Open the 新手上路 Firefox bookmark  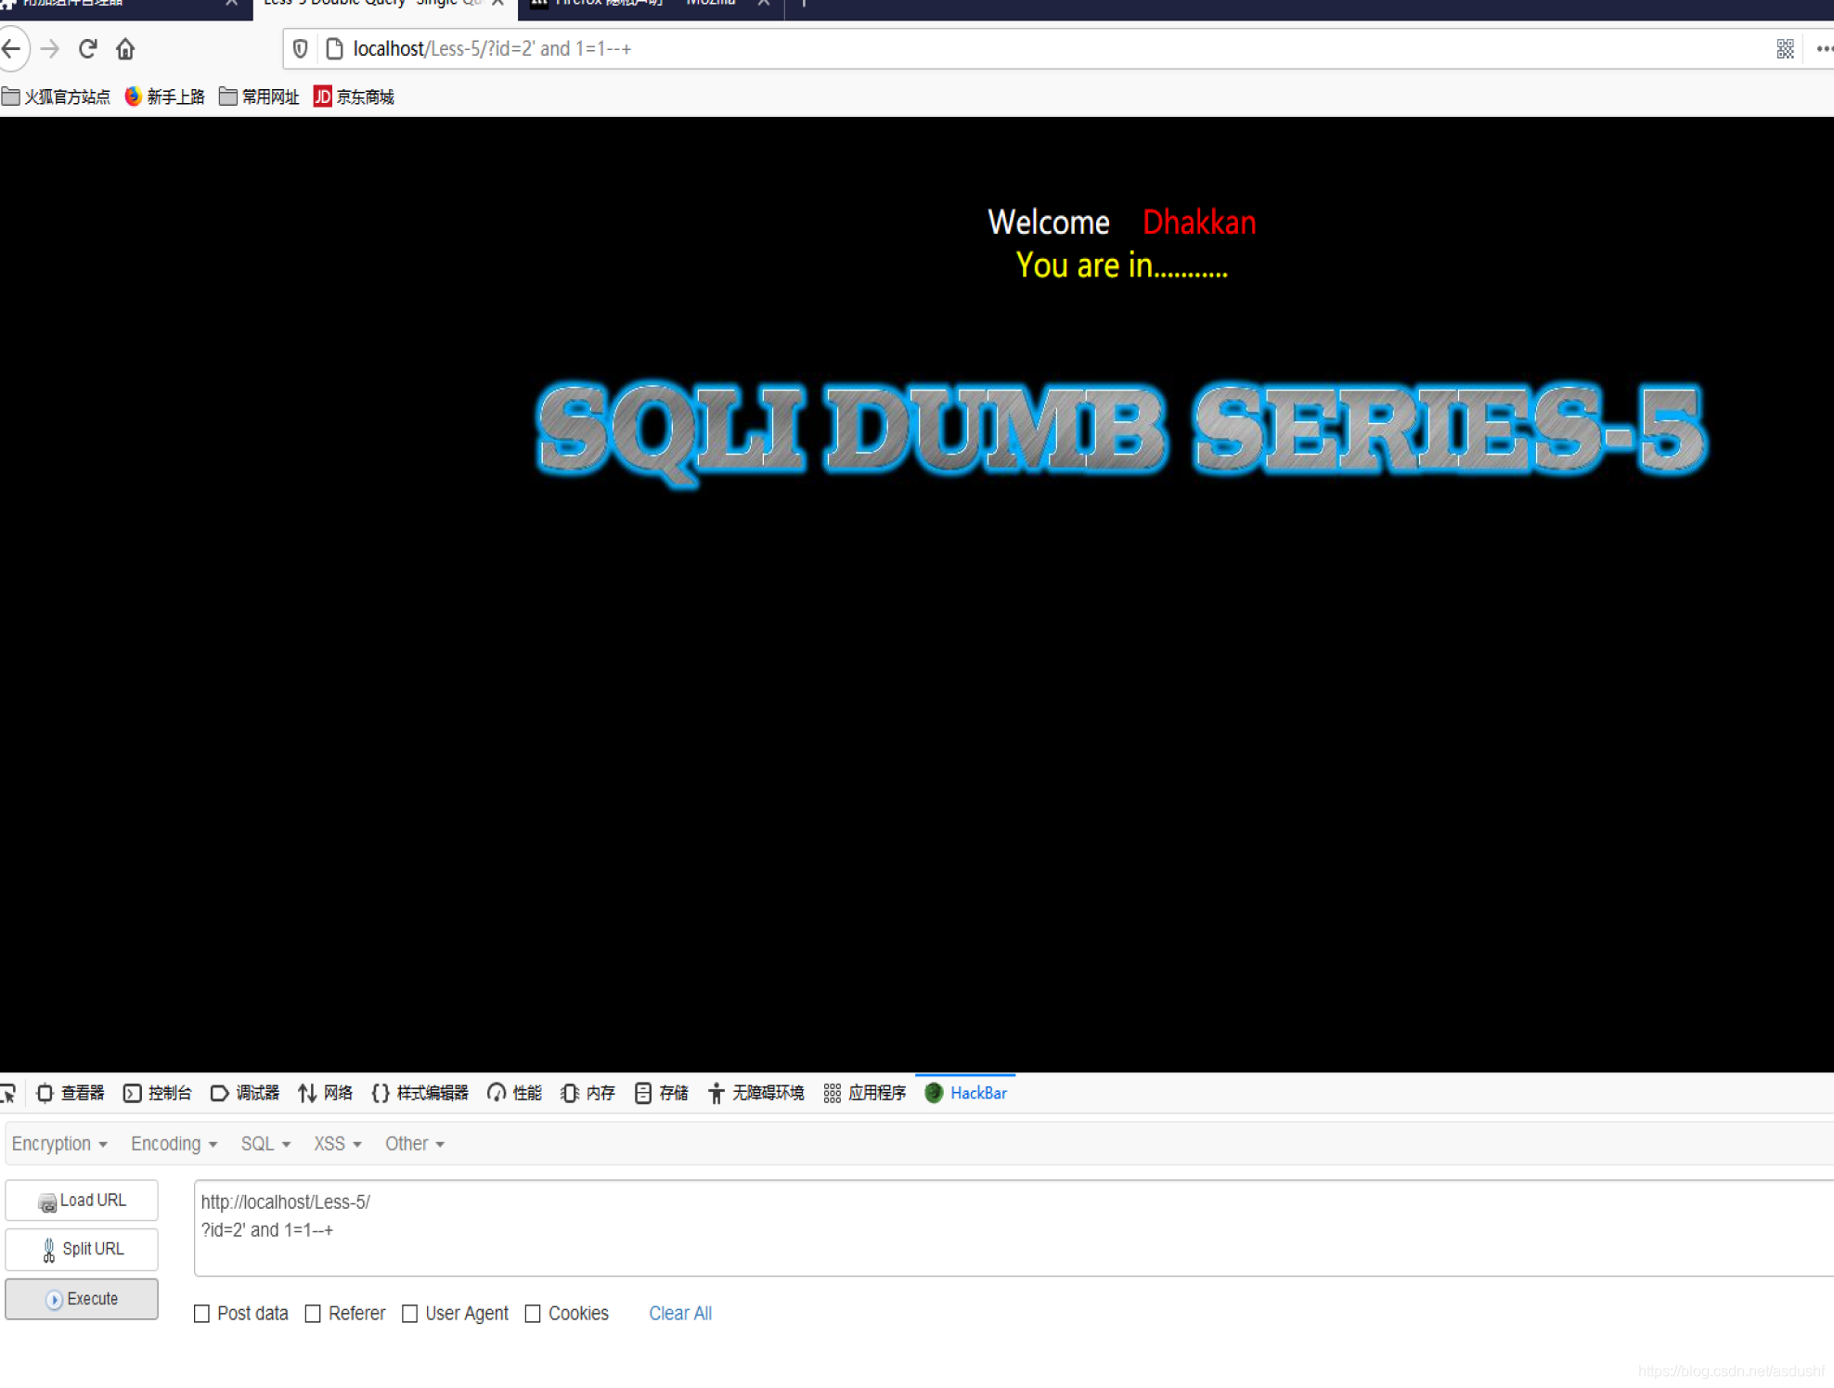(164, 96)
